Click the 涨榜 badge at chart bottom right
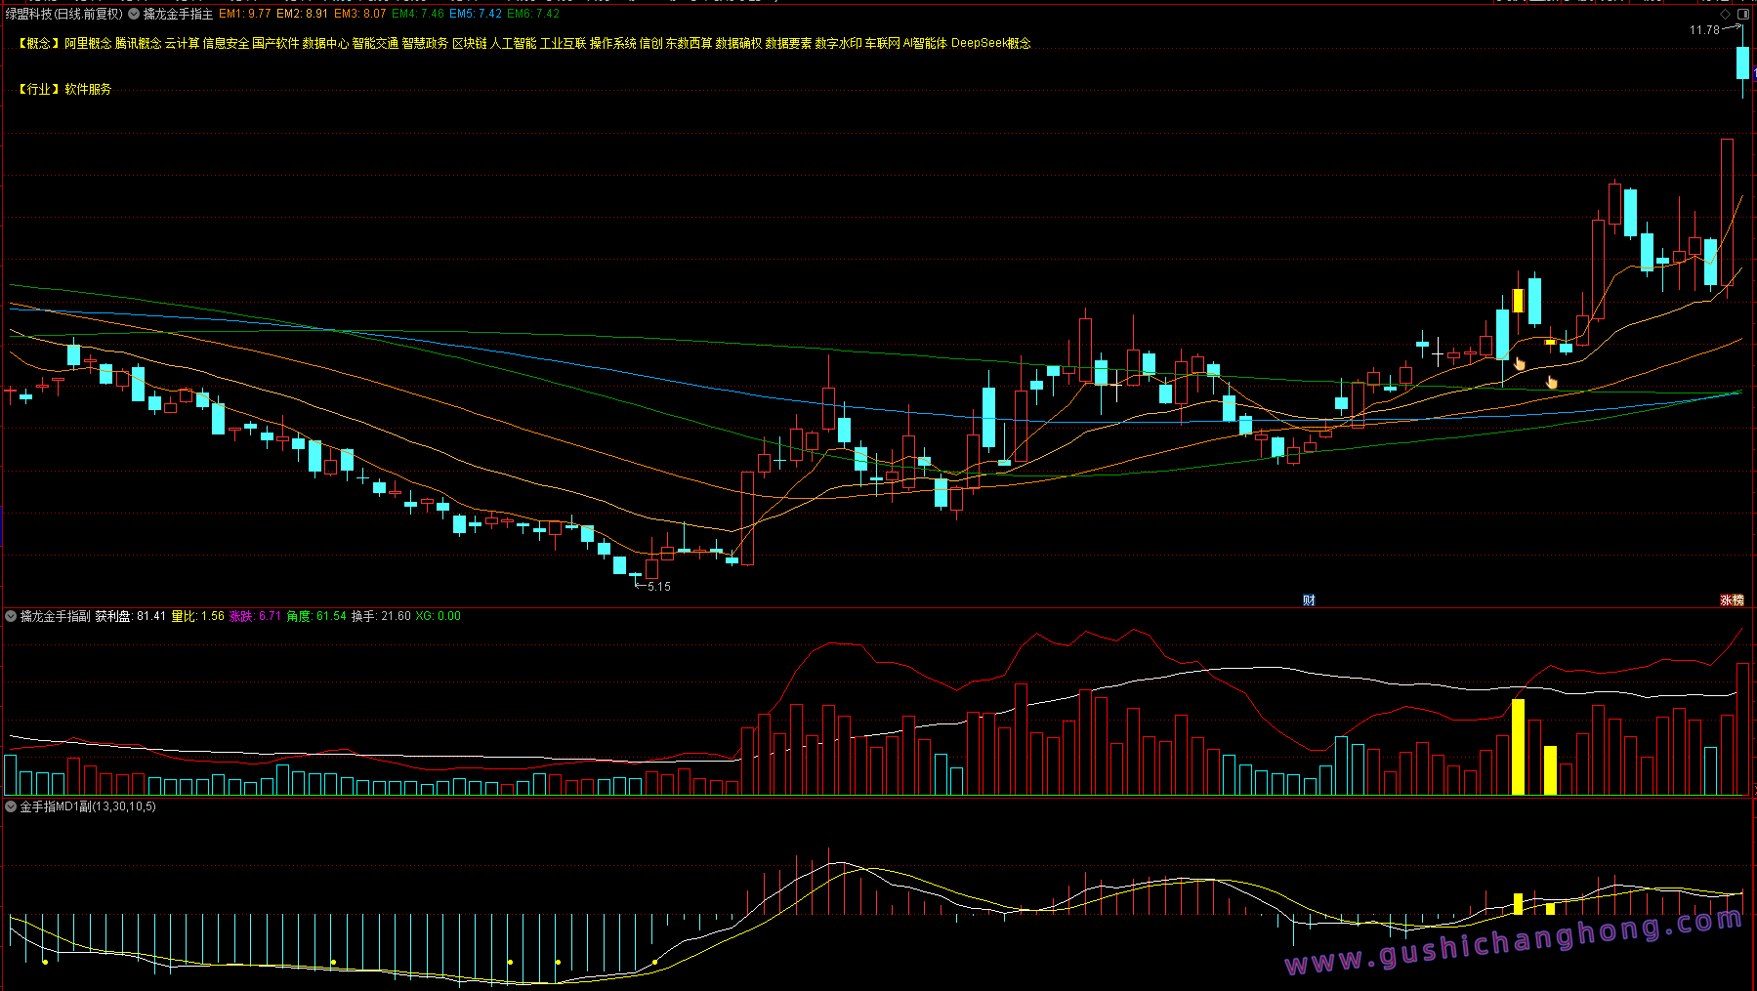The height and width of the screenshot is (991, 1757). click(1732, 600)
